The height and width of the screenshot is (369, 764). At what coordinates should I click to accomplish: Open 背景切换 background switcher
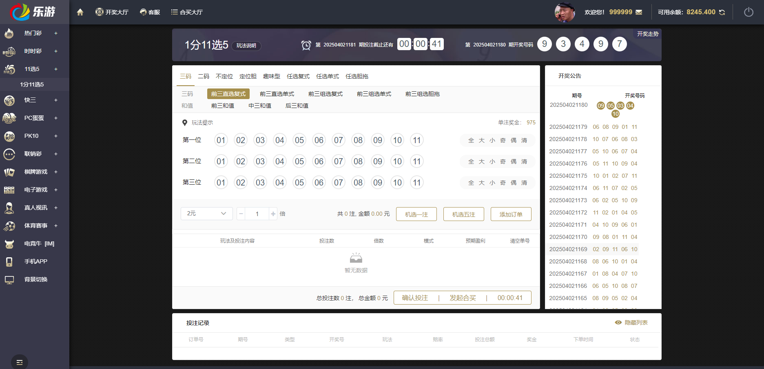[35, 279]
